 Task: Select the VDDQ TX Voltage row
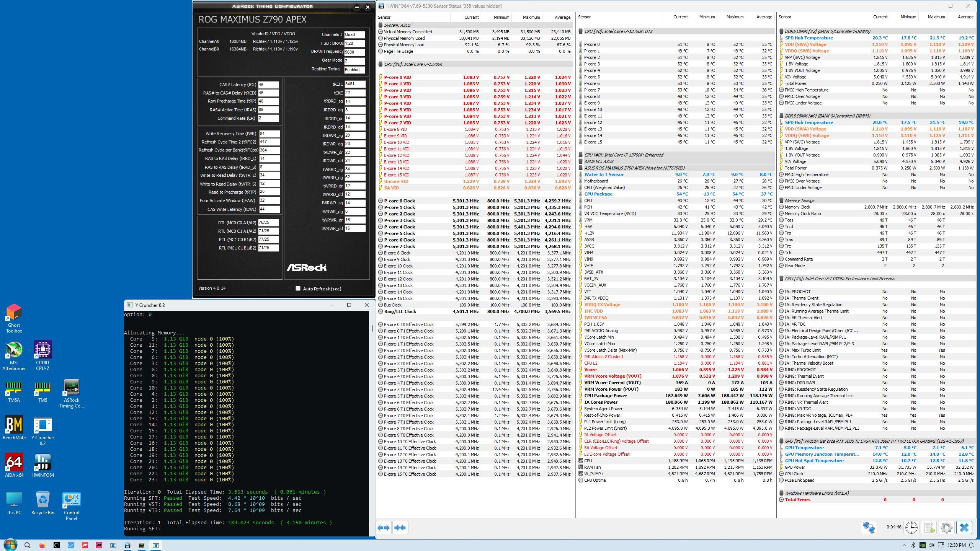click(x=676, y=305)
